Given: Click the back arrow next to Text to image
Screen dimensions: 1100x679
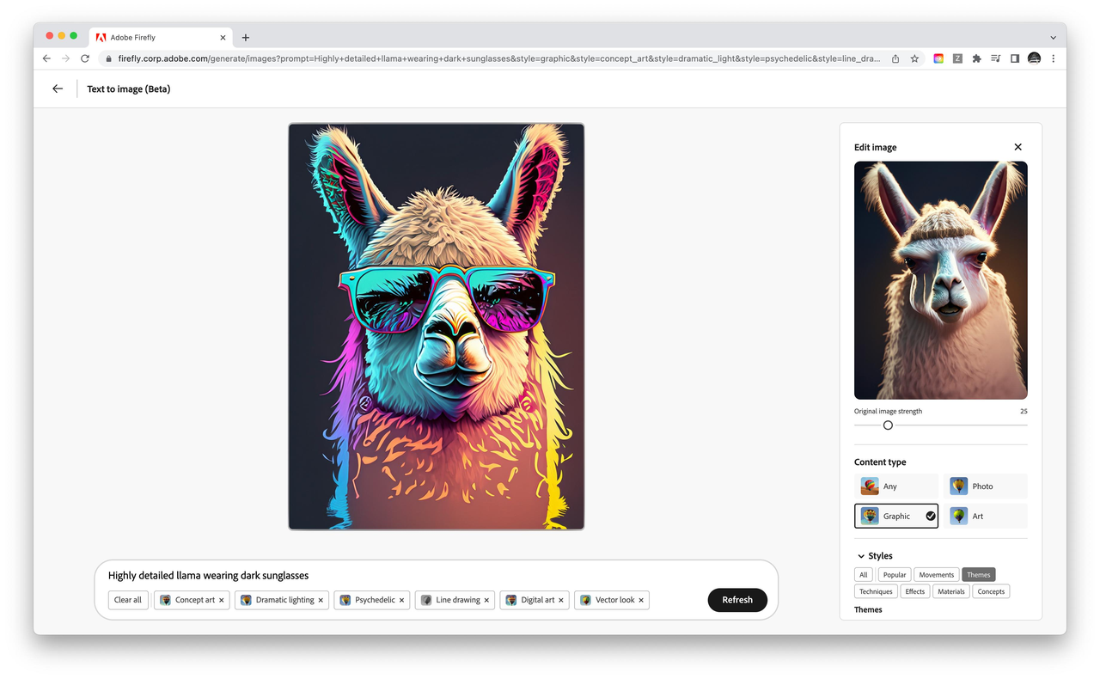Looking at the screenshot, I should [x=57, y=89].
